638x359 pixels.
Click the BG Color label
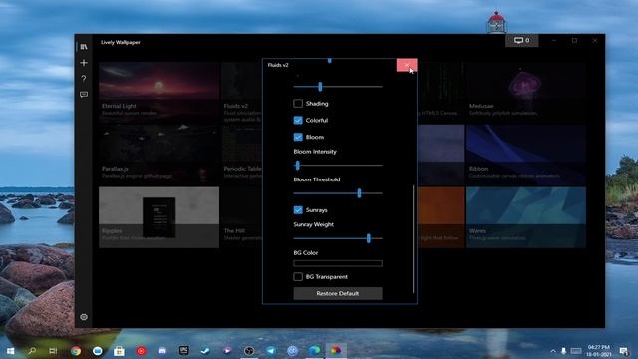[306, 252]
